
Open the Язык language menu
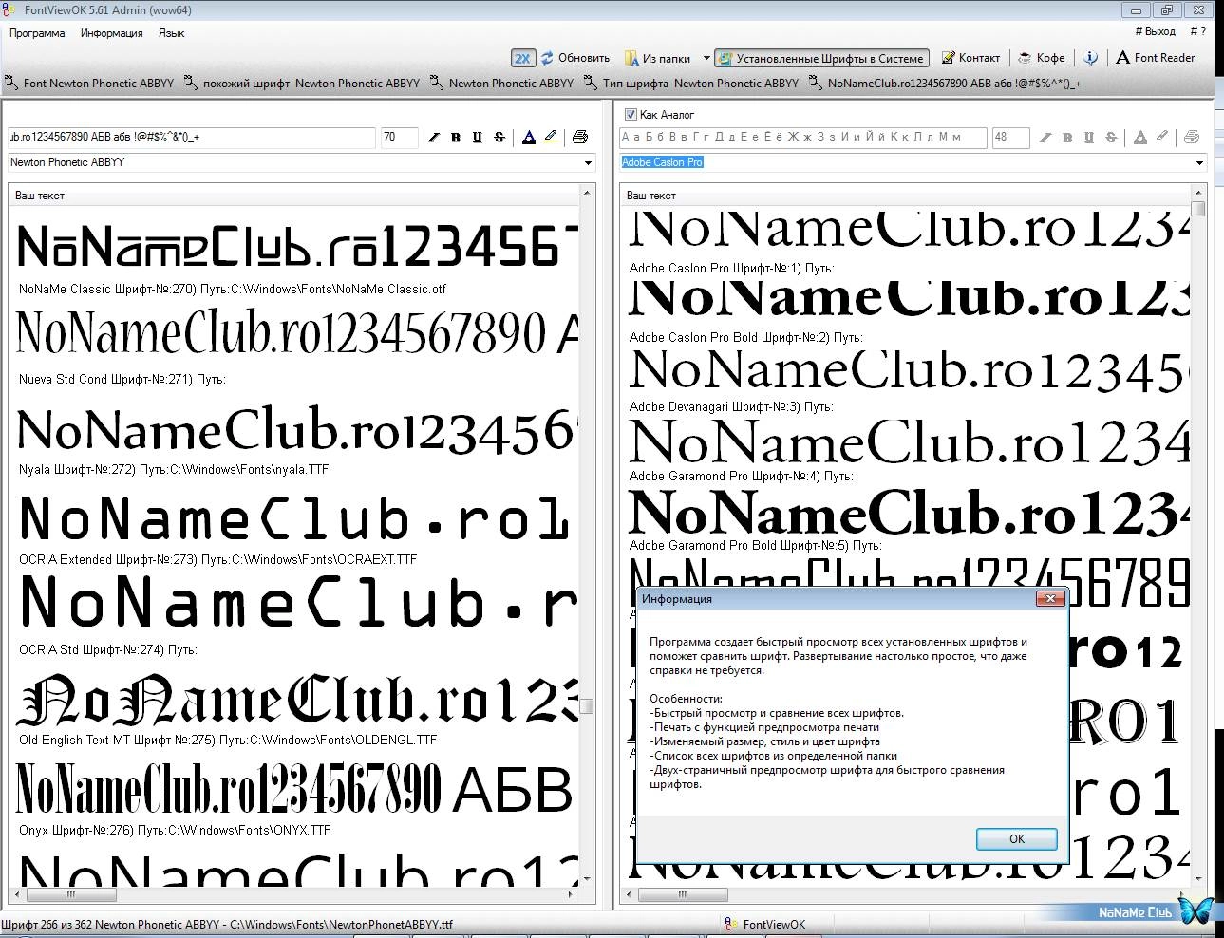(172, 33)
